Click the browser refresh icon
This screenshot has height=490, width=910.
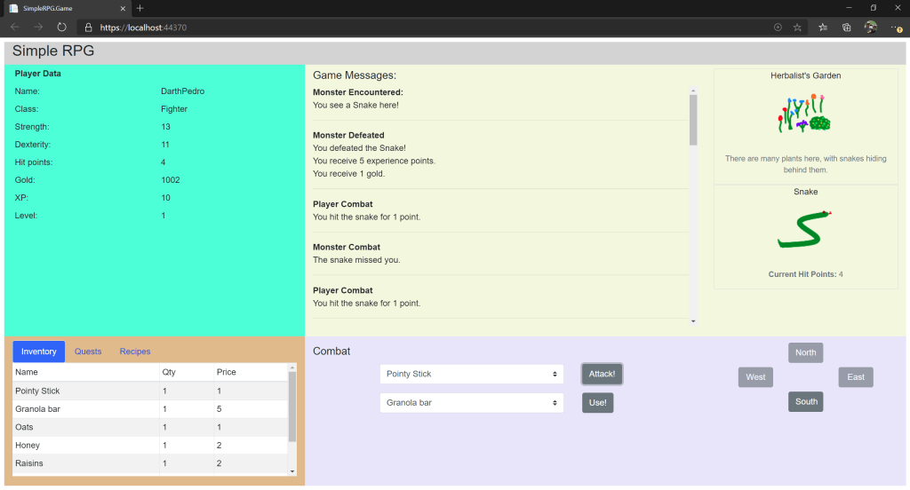click(61, 28)
